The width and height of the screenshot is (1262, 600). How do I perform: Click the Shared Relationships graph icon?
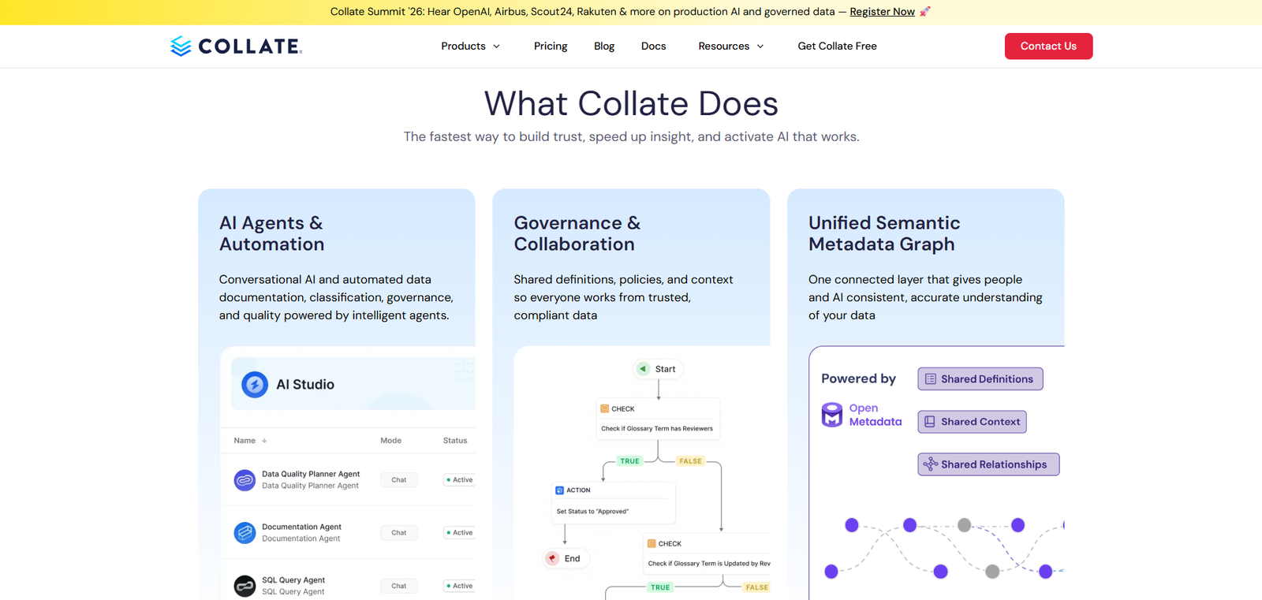[931, 464]
